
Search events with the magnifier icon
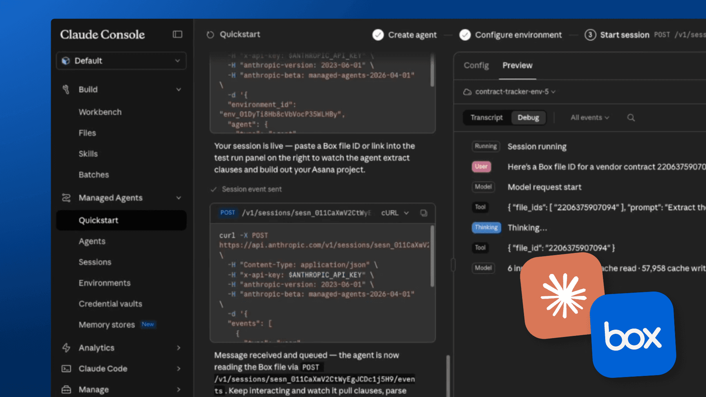point(631,118)
